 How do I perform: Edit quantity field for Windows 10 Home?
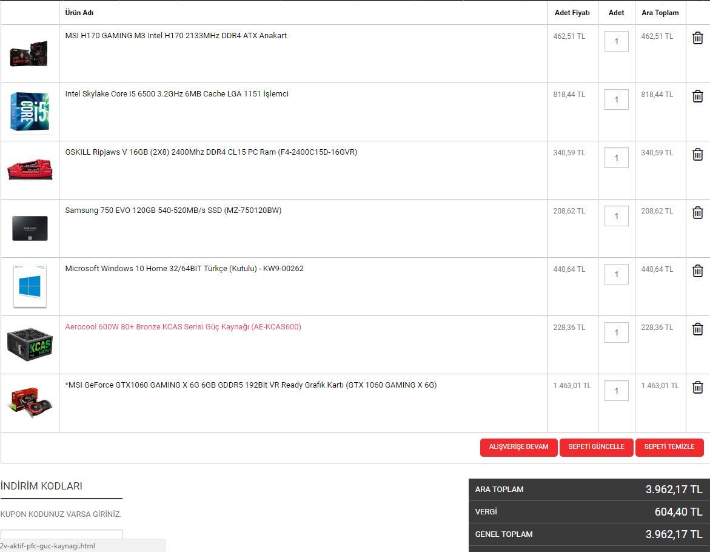(616, 274)
